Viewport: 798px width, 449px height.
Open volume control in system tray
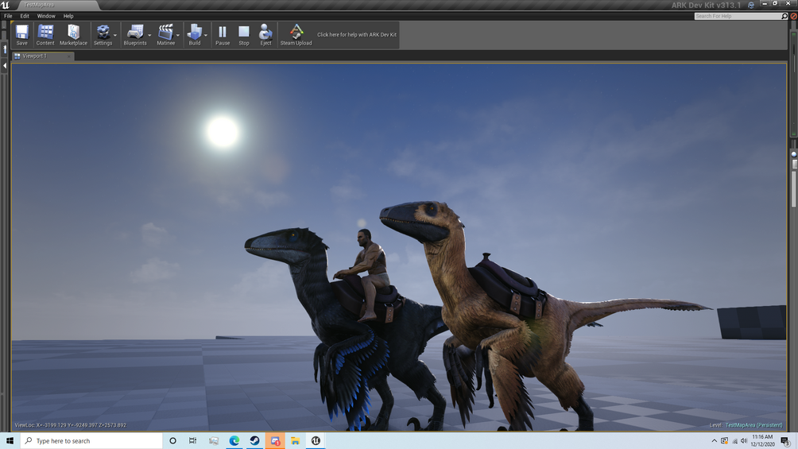[743, 441]
